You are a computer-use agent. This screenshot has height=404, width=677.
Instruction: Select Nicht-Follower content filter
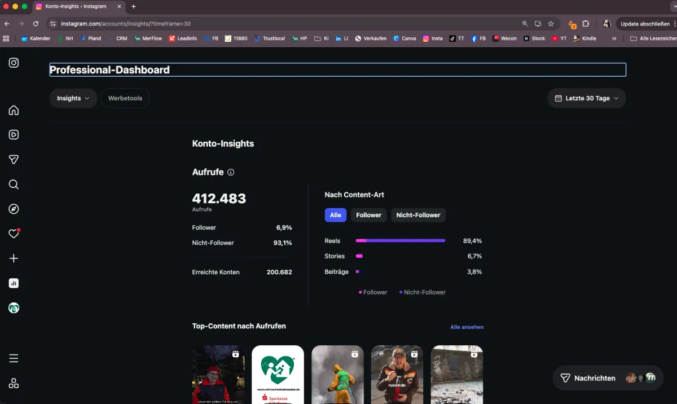[x=418, y=215]
